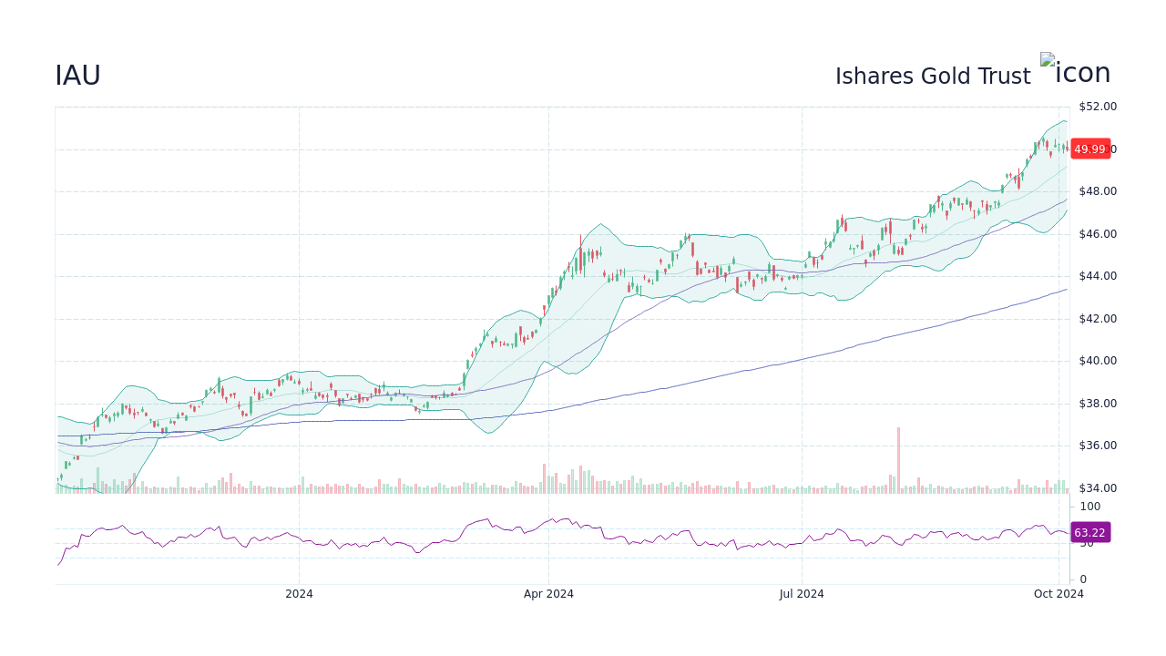This screenshot has height=656, width=1166.
Task: Click the $48.00 price axis label
Action: pos(1098,191)
